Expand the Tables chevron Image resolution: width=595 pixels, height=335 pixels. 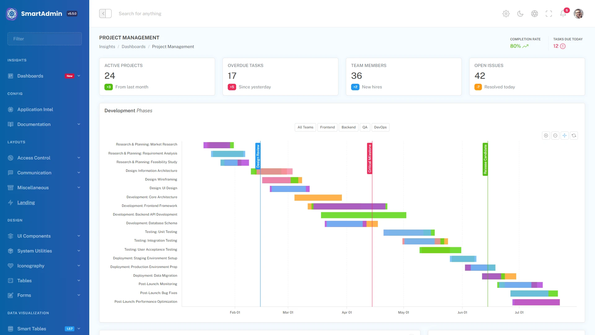click(79, 281)
